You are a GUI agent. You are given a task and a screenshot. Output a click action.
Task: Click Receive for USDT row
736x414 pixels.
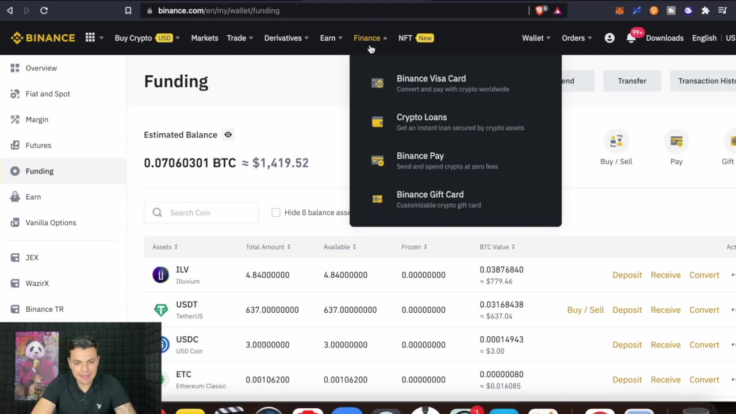pos(665,310)
